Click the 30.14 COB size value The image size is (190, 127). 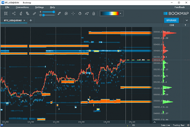click(166, 32)
